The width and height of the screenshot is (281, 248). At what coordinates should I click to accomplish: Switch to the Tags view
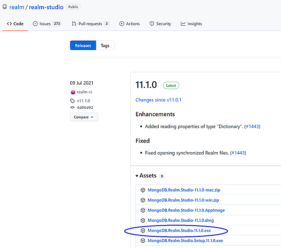[105, 45]
